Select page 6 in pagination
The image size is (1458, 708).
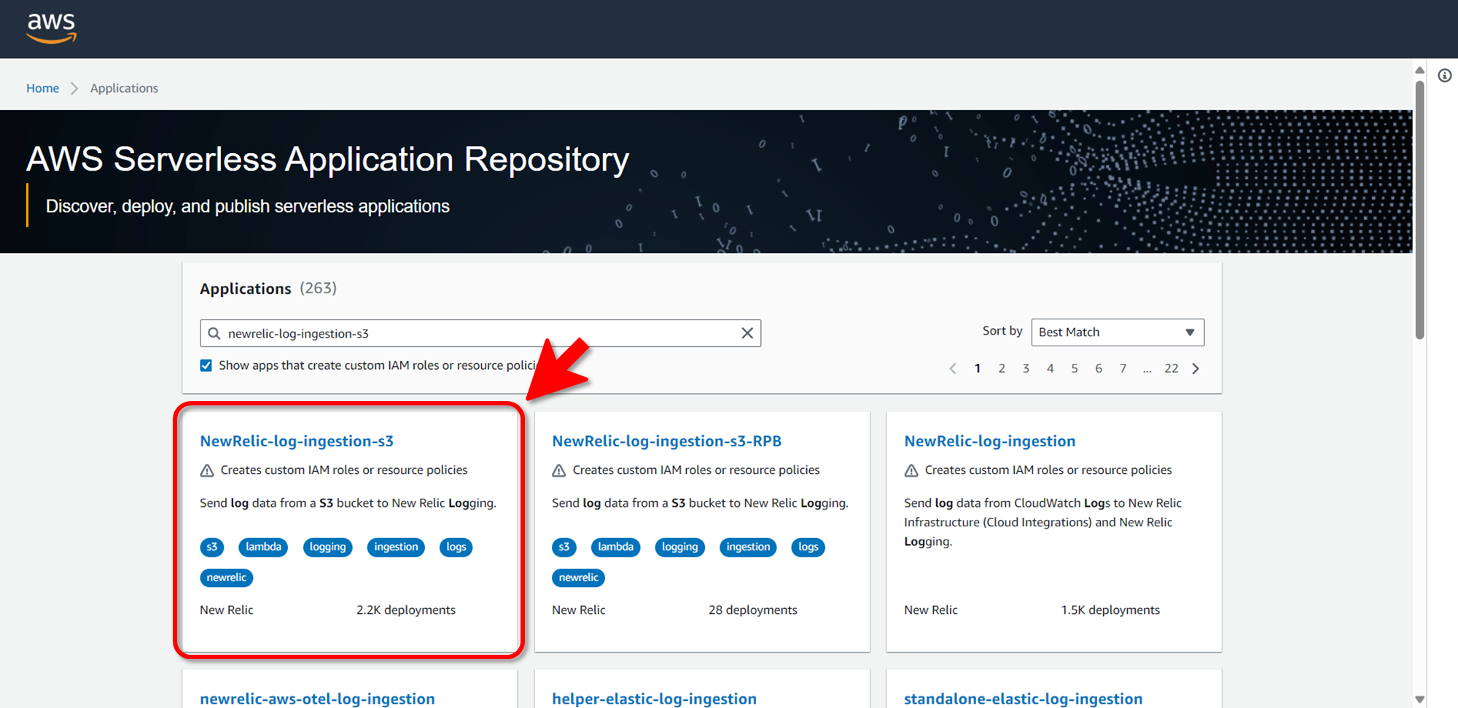click(1099, 368)
